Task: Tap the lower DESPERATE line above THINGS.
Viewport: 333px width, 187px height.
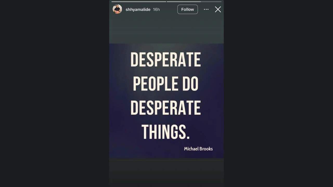Action: 166,108
